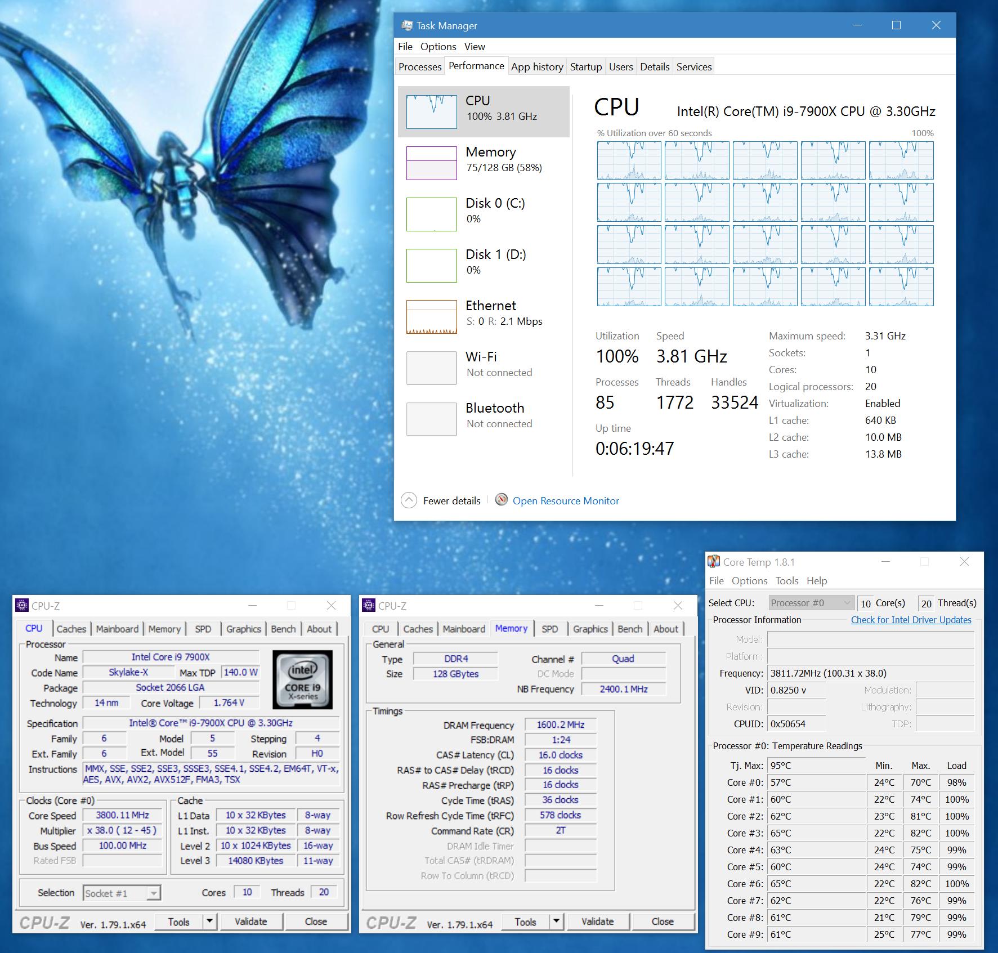This screenshot has width=998, height=953.
Task: Open About tab in left CPU-Z window
Action: 319,629
